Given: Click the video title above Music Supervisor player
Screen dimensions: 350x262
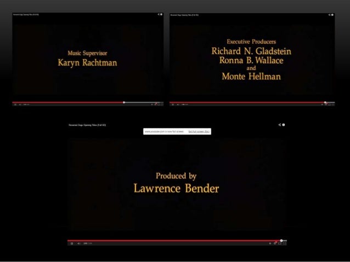Looking at the screenshot, I should (x=26, y=14).
